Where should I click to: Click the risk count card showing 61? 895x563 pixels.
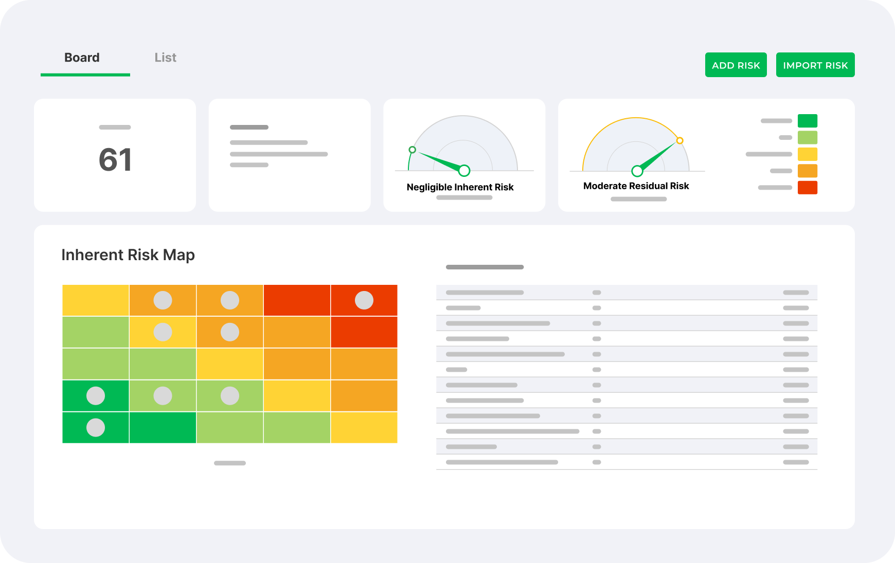coord(114,154)
